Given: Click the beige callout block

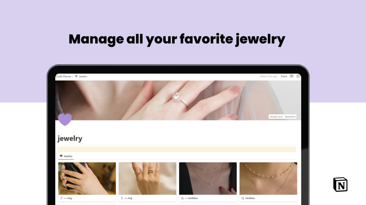Looking at the screenshot, I should click(x=177, y=149).
